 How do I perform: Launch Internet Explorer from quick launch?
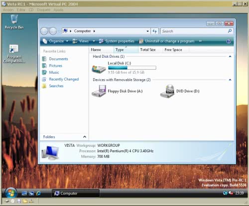click(x=38, y=193)
